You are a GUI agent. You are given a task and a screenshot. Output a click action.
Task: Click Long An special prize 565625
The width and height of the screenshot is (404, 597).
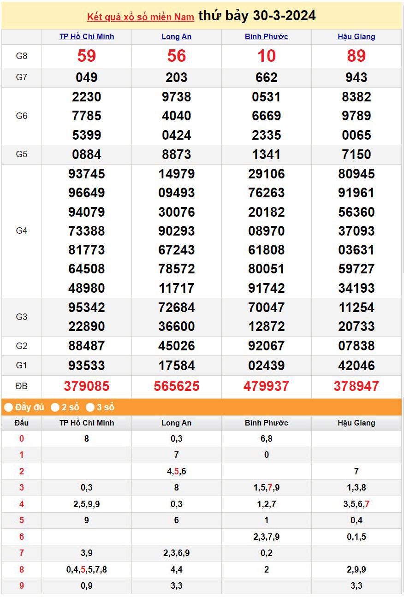click(x=177, y=386)
